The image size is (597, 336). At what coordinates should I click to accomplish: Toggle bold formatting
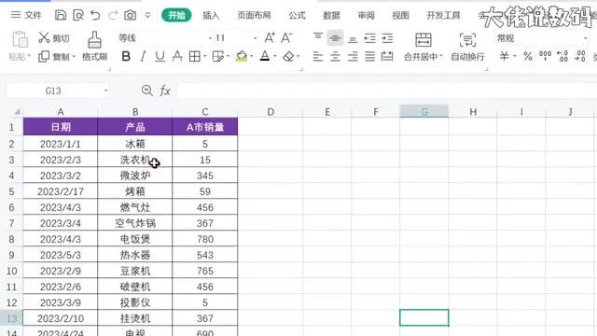click(126, 56)
